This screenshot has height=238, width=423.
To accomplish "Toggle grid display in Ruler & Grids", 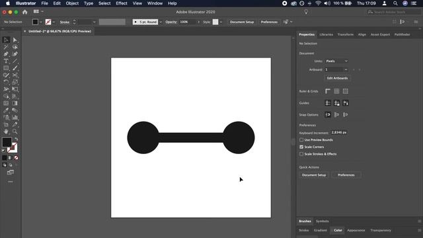I will pos(336,91).
